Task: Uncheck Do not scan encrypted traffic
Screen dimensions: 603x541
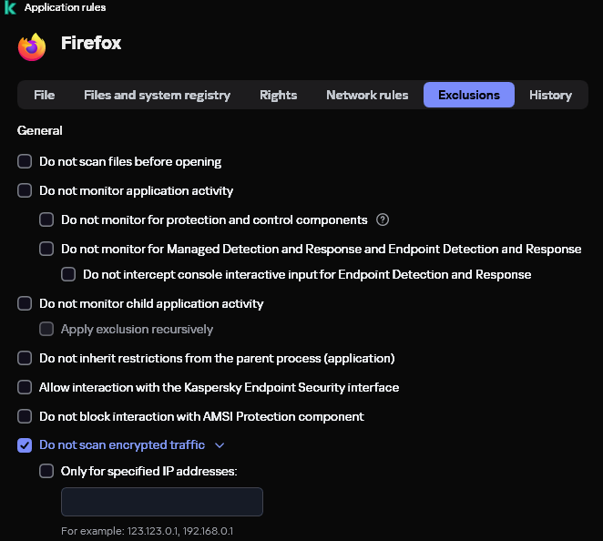Action: click(x=25, y=445)
